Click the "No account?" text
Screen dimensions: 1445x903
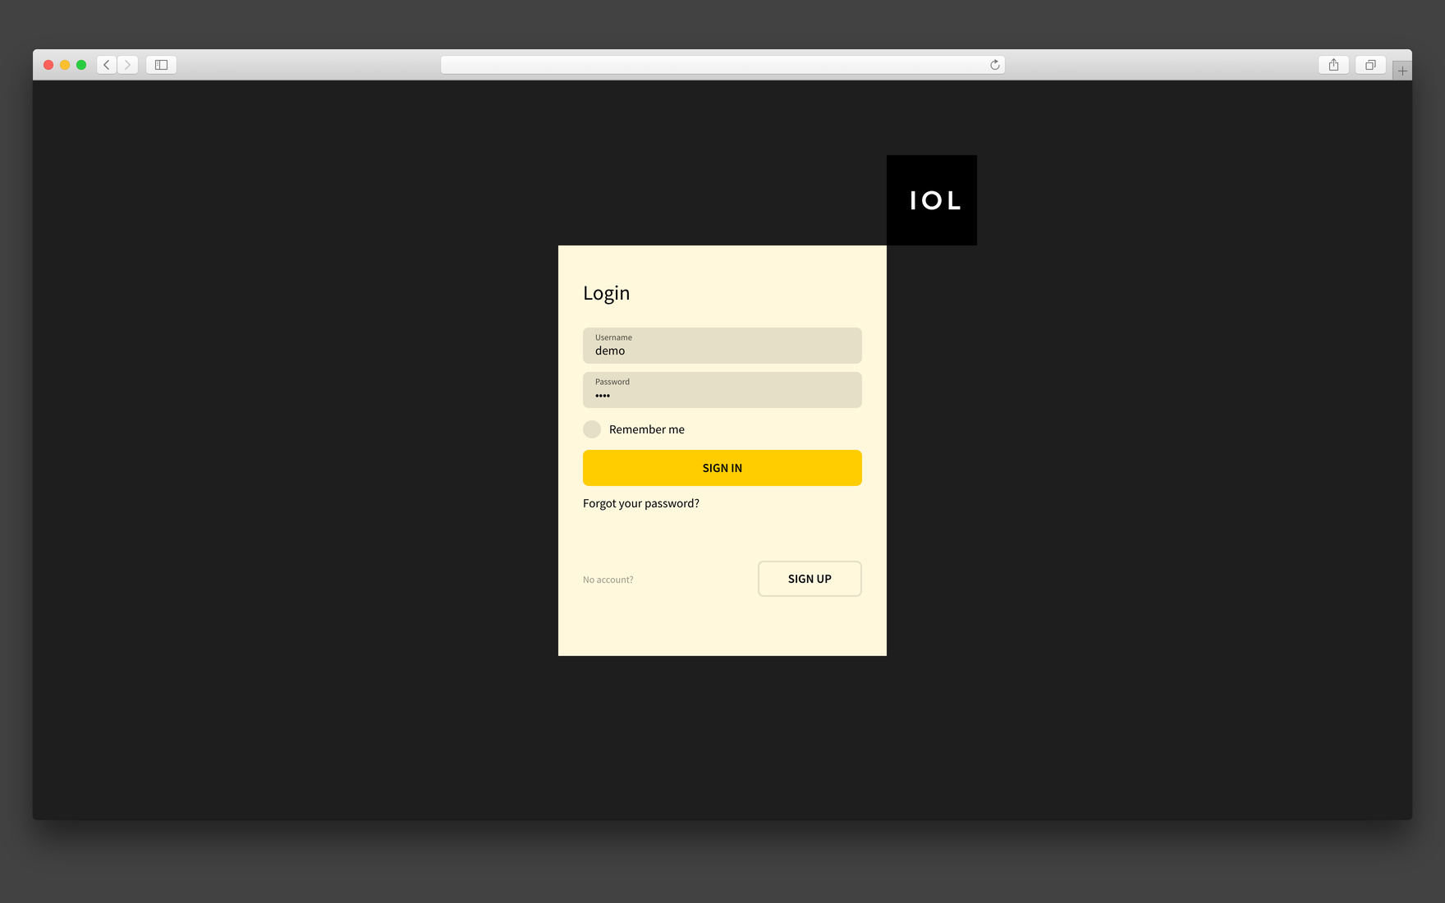point(608,580)
